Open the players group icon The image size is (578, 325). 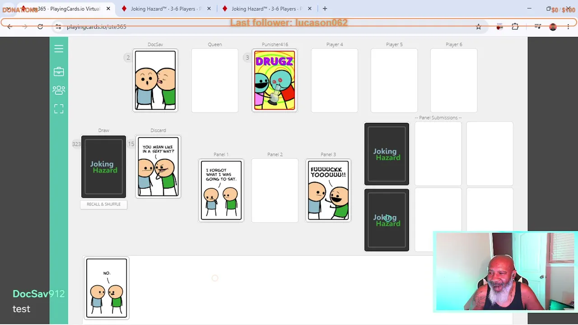[59, 90]
